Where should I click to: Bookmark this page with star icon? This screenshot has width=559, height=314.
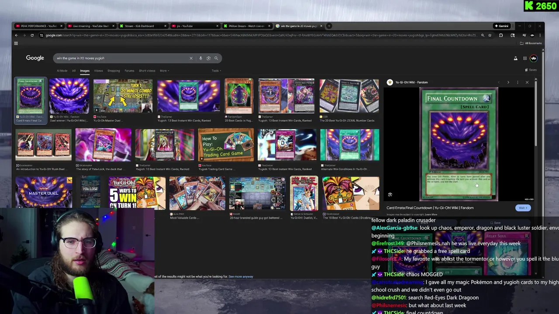(x=490, y=35)
